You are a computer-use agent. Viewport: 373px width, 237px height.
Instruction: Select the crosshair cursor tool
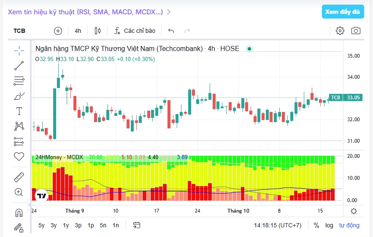(x=19, y=51)
